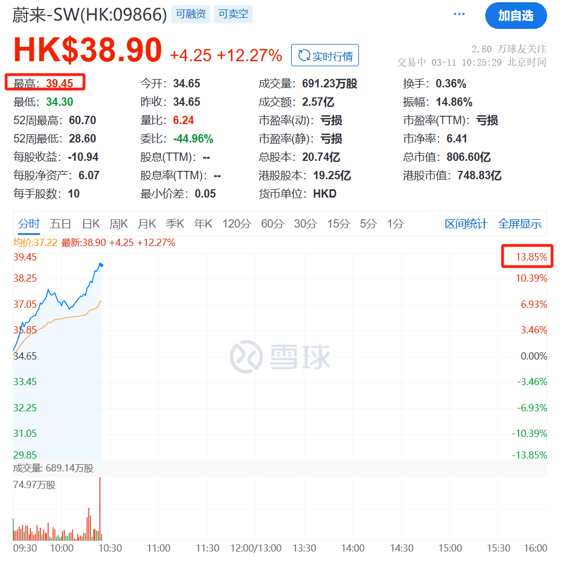Click the tallest red volume bar
Viewport: 571px width, 561px height.
pyautogui.click(x=100, y=509)
